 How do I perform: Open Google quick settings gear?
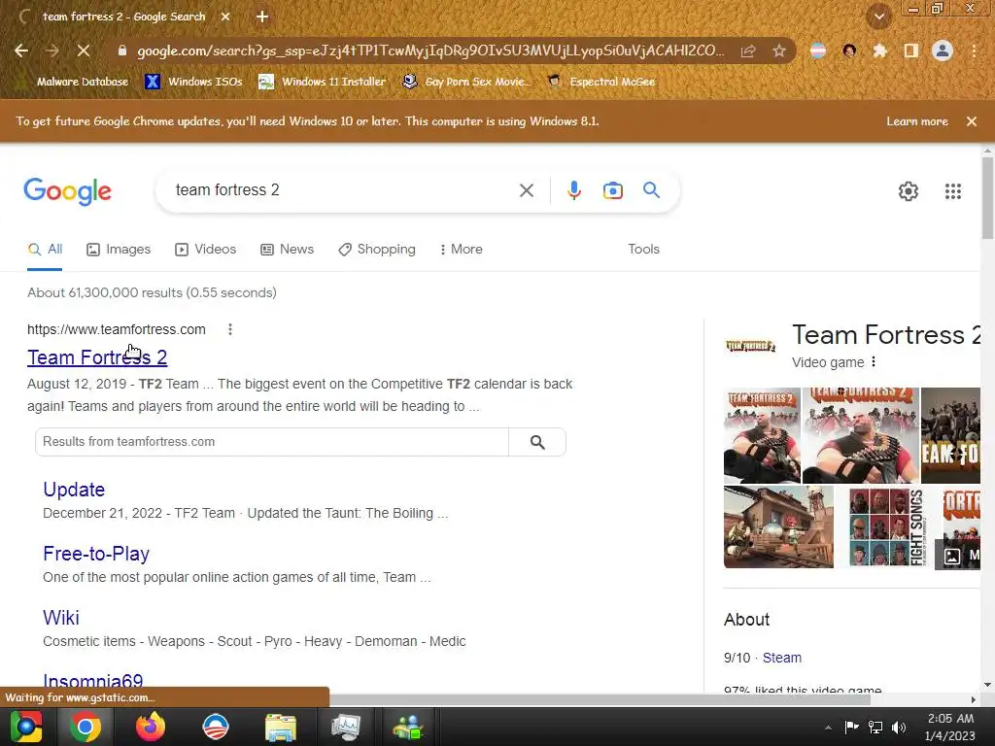click(909, 191)
